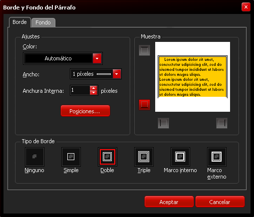Choose the Marco externo border icon
Image resolution: width=254 pixels, height=217 pixels.
point(217,157)
